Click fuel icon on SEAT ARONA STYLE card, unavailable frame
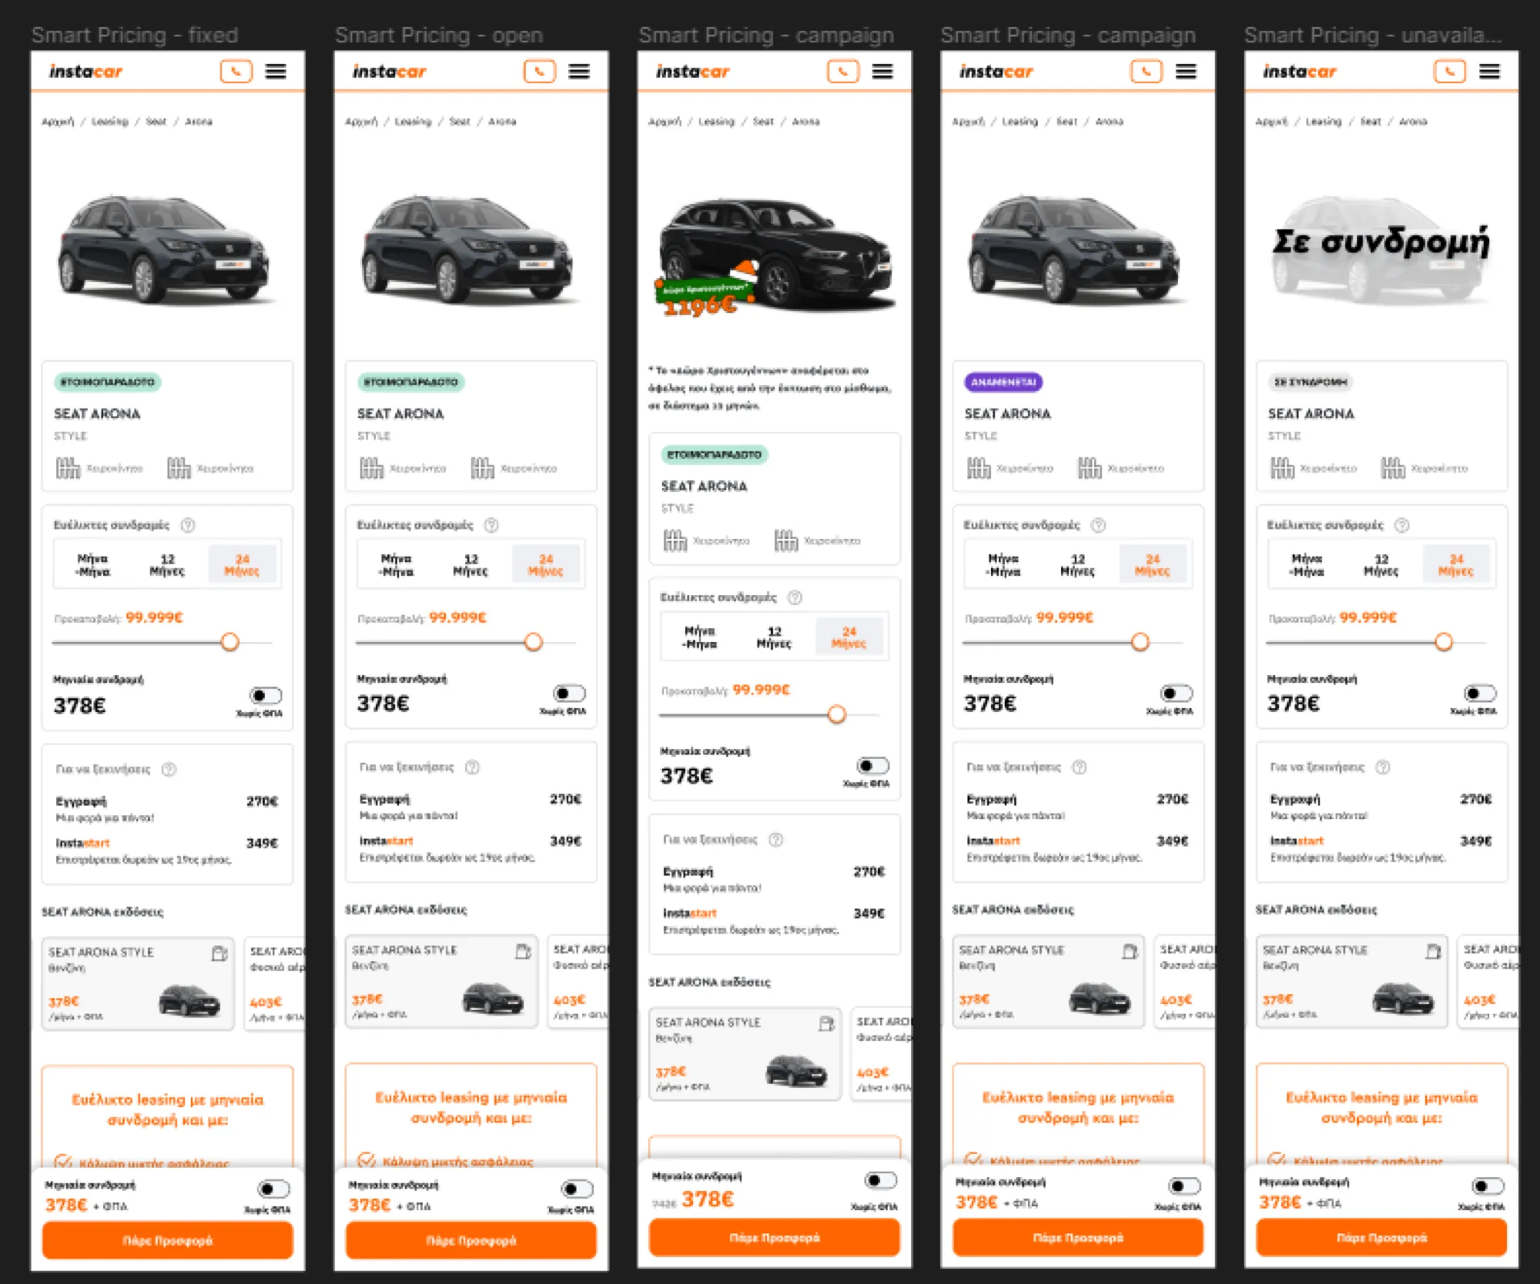The width and height of the screenshot is (1540, 1284). 1433,951
